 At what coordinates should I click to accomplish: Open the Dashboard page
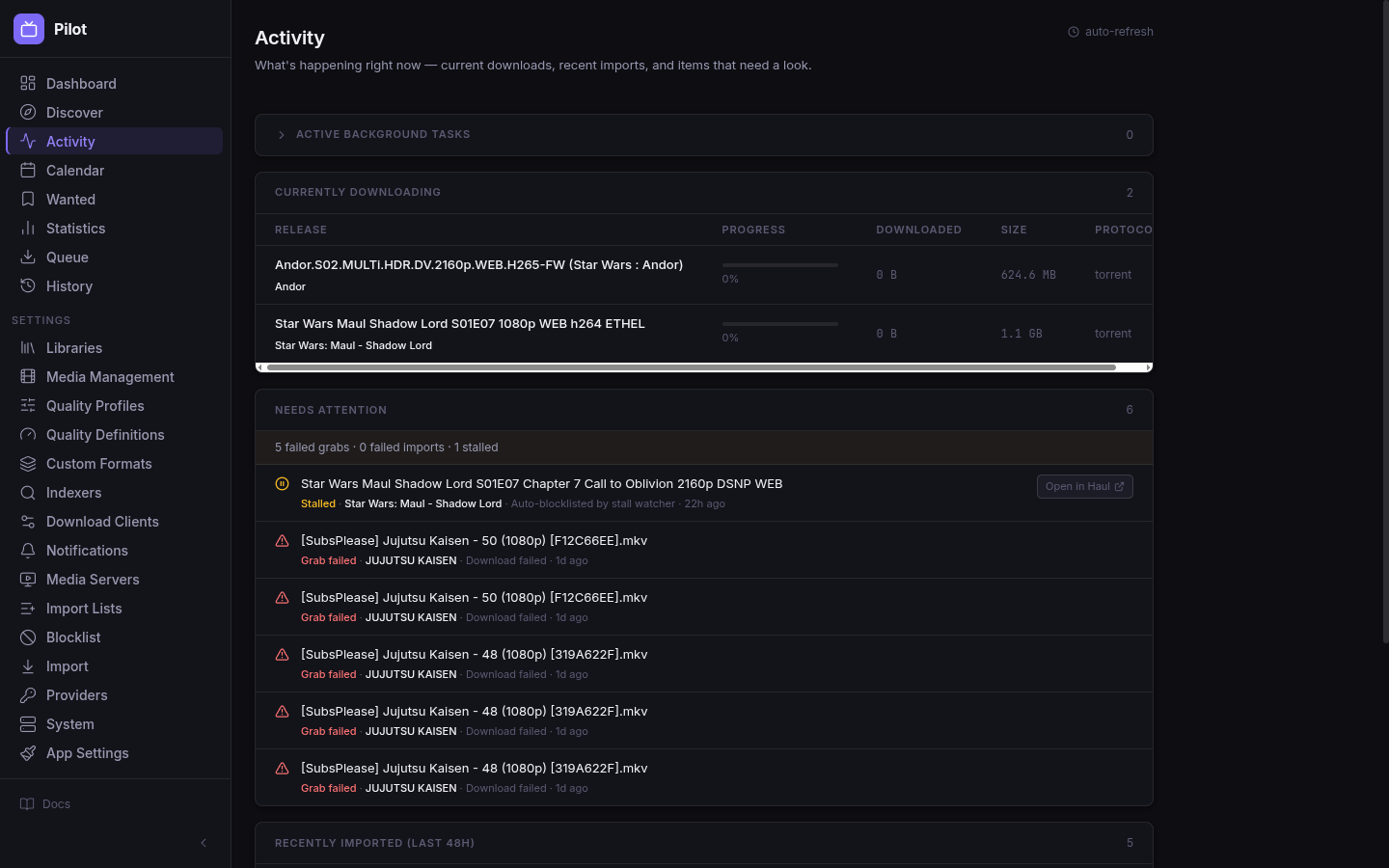114,84
